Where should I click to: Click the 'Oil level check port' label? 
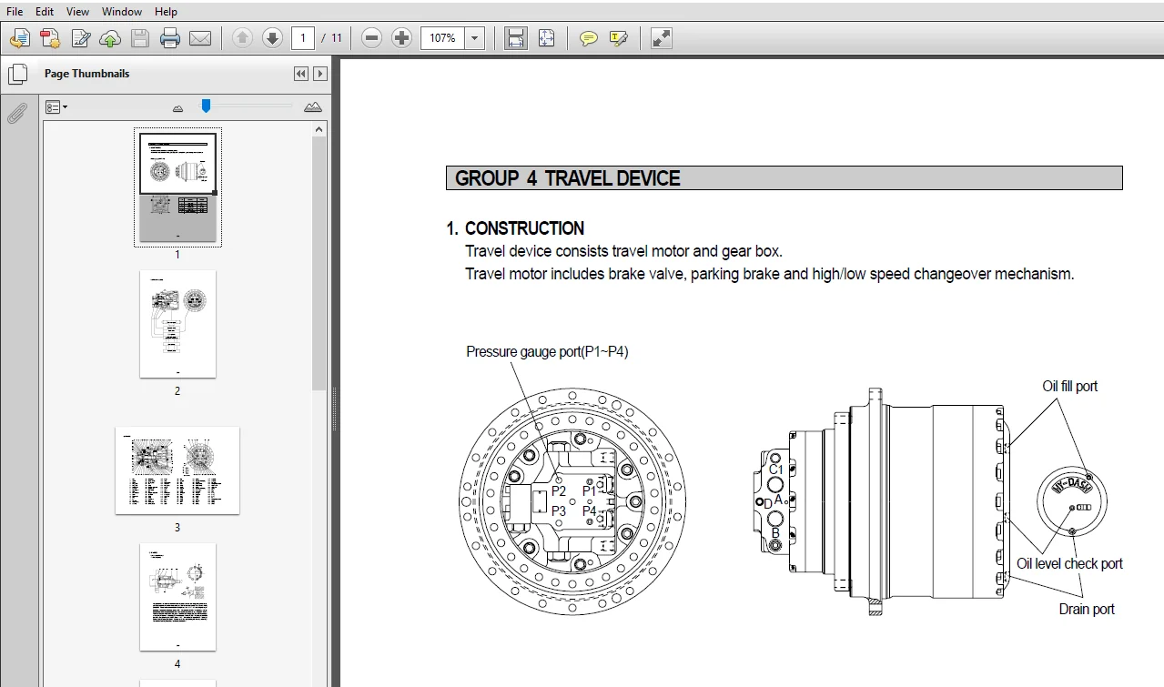pos(1069,563)
